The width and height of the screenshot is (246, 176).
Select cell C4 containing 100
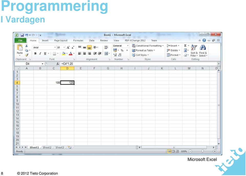54,83
